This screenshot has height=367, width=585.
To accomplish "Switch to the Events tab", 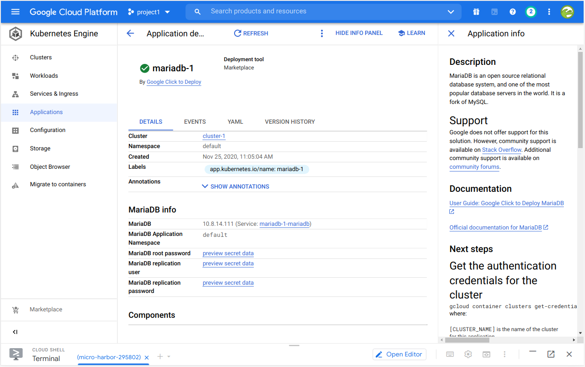I will click(x=195, y=122).
